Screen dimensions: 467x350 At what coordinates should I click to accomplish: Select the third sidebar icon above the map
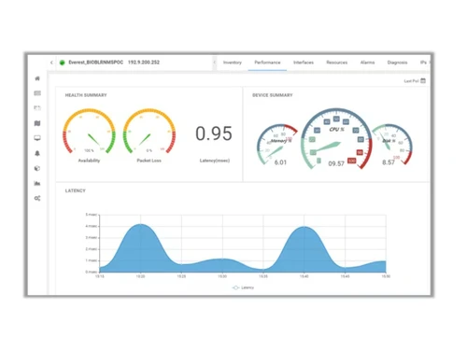pos(37,108)
